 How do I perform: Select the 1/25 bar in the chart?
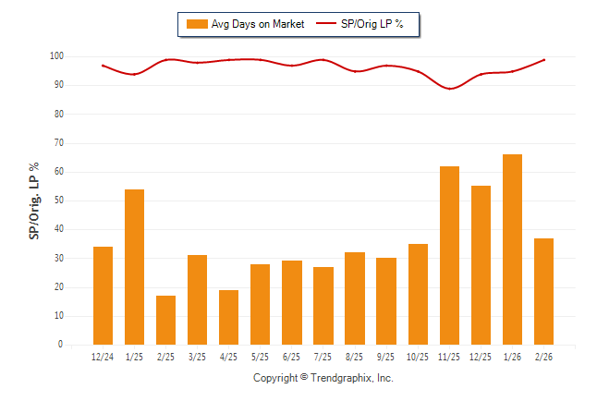pyautogui.click(x=135, y=267)
